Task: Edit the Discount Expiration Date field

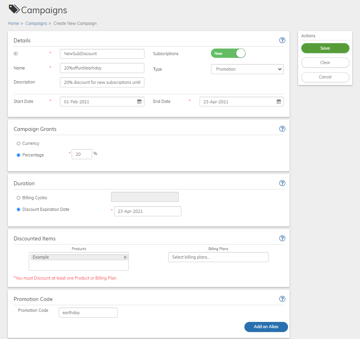Action: 148,211
